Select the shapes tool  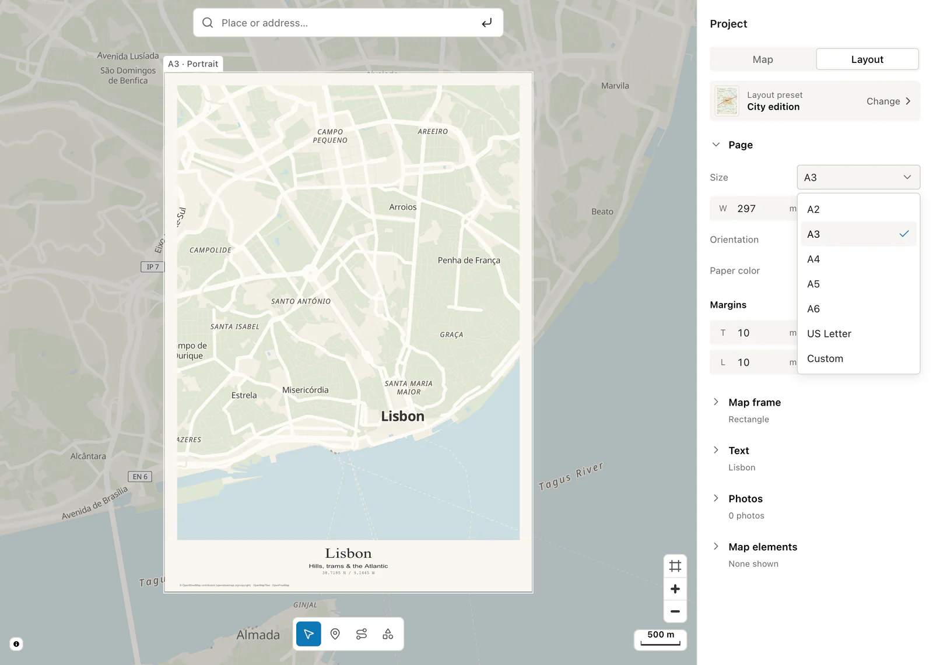pyautogui.click(x=388, y=634)
